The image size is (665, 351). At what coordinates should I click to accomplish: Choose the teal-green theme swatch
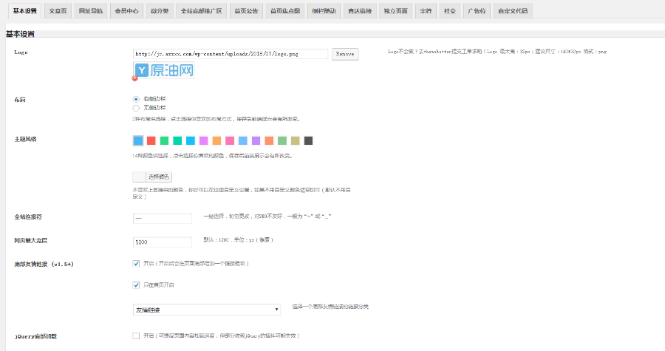point(177,140)
